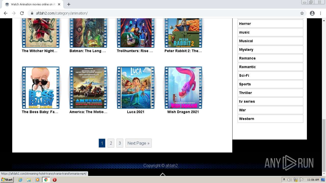Open the Chrome profile menu
This screenshot has height=183, width=326.
click(312, 13)
